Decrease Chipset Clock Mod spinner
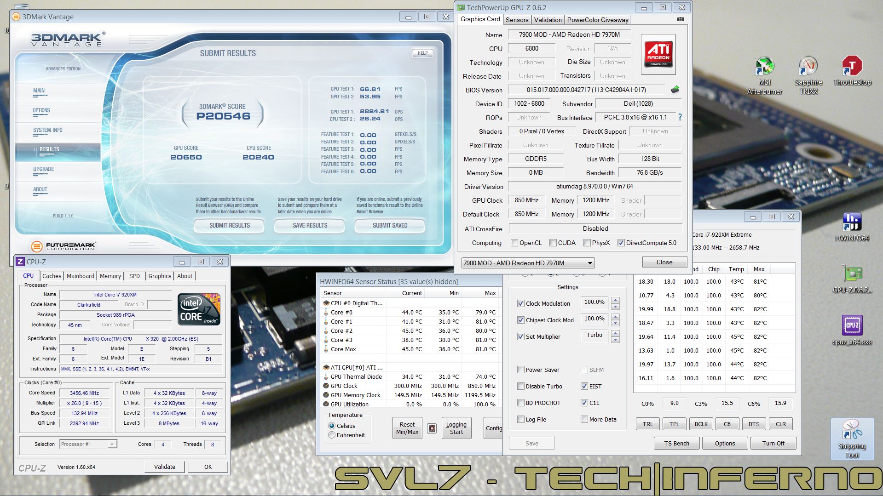This screenshot has height=496, width=883. pos(615,323)
